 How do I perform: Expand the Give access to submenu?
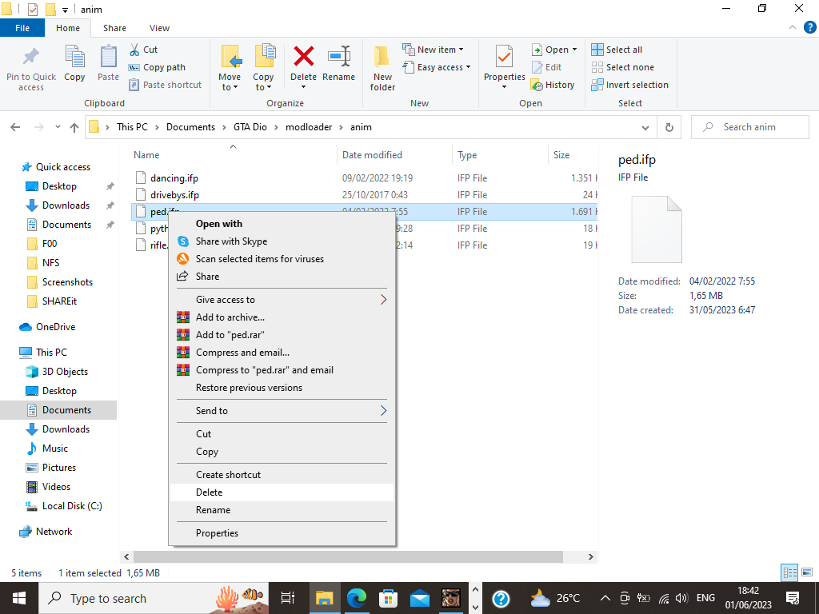click(x=282, y=300)
